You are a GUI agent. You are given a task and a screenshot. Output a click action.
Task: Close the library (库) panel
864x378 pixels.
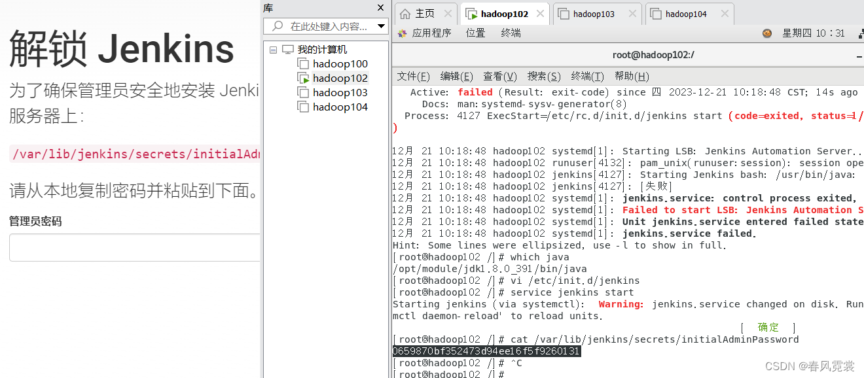[x=381, y=8]
